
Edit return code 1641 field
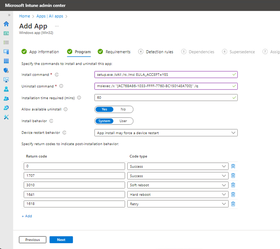(x=74, y=194)
